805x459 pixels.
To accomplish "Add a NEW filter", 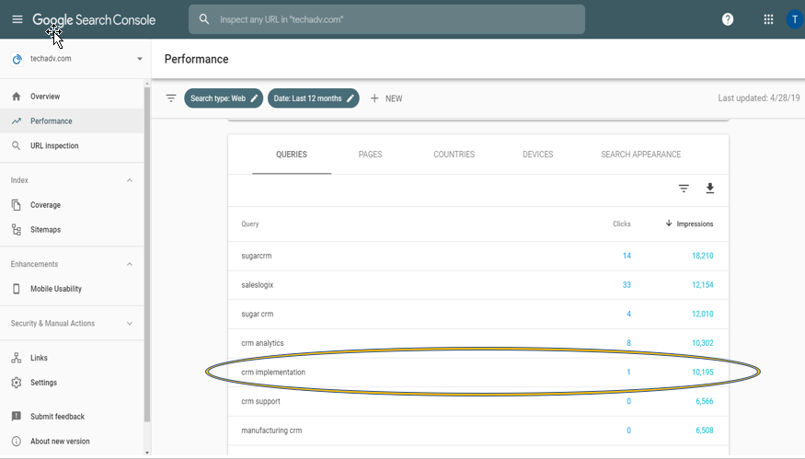I will (386, 98).
